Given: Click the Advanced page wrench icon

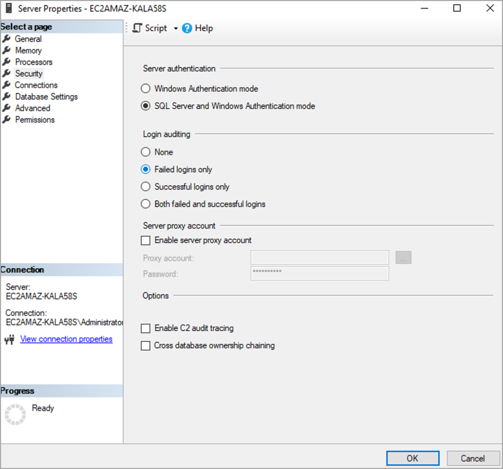Looking at the screenshot, I should (6, 108).
